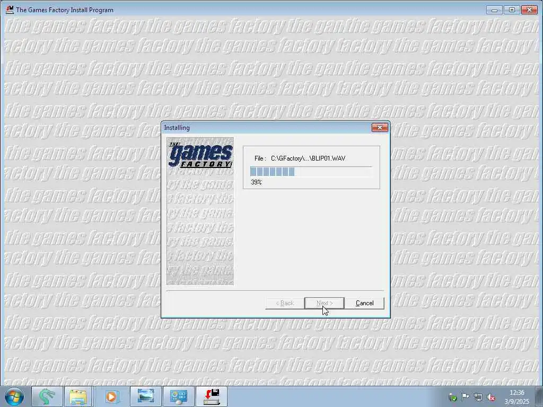The width and height of the screenshot is (543, 407).
Task: Cancel the Games Factory installation
Action: tap(364, 303)
